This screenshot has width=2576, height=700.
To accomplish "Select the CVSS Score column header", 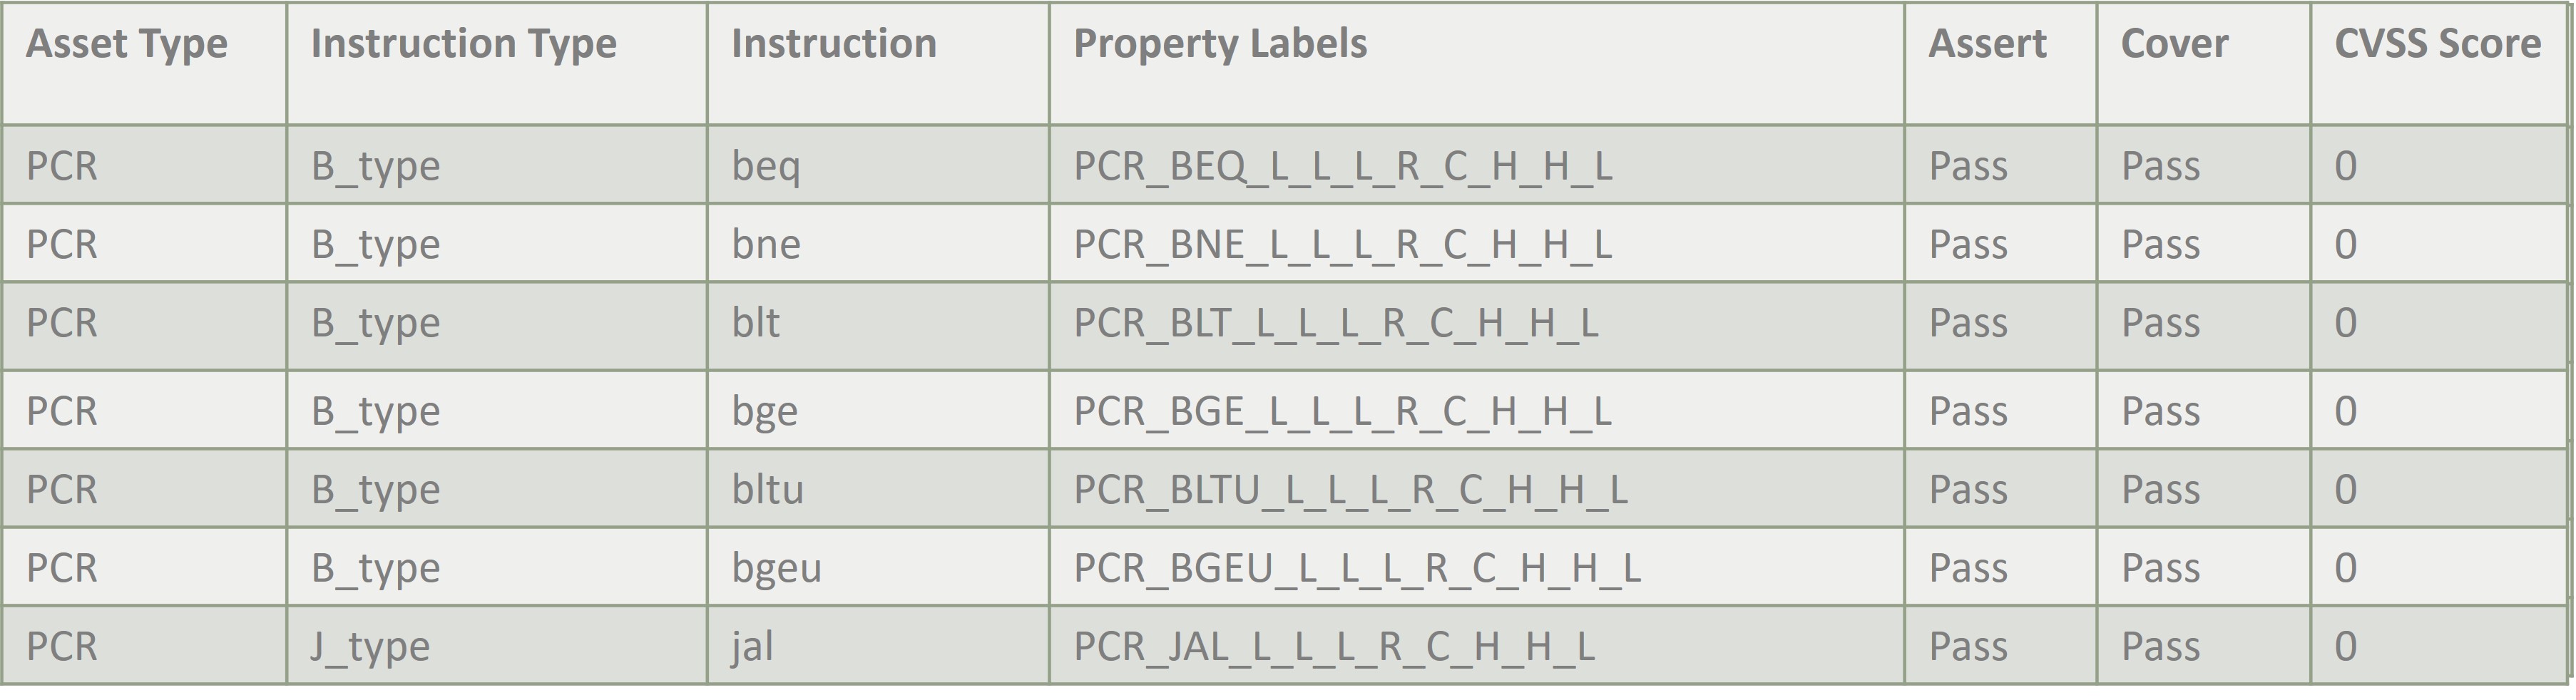I will click(x=2437, y=44).
